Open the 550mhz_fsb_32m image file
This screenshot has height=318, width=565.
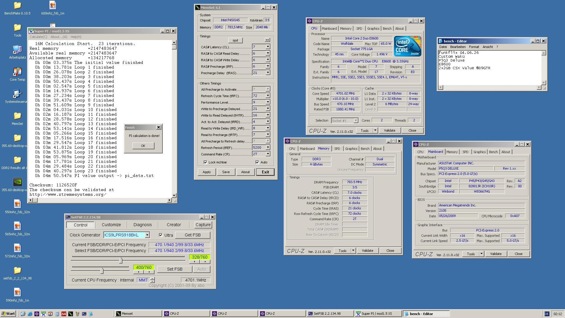[17, 204]
